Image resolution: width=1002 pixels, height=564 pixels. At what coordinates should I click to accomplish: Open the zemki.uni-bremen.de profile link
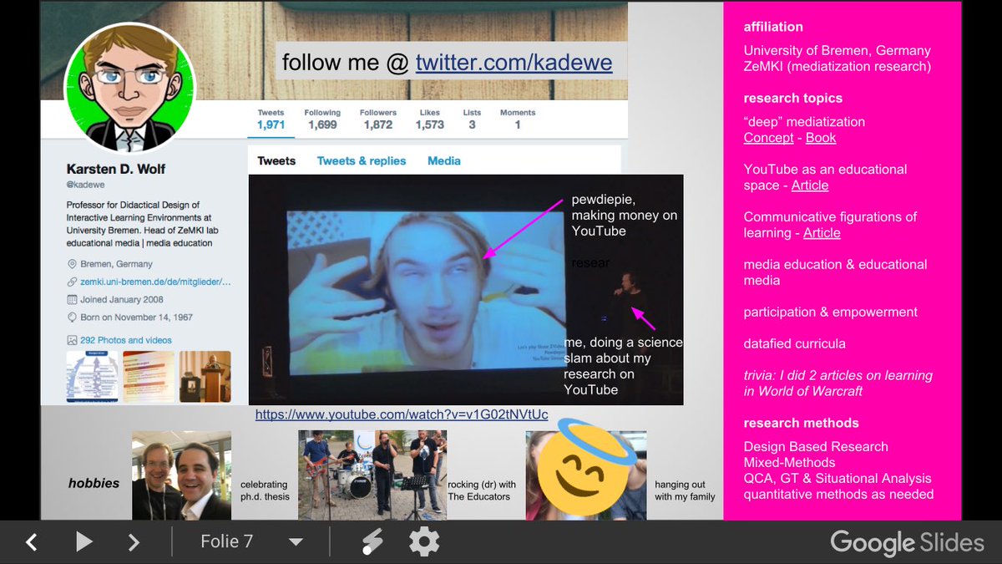(x=155, y=282)
